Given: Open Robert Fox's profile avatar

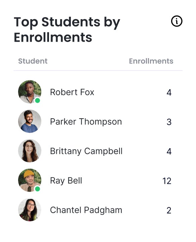Looking at the screenshot, I should click(30, 92).
